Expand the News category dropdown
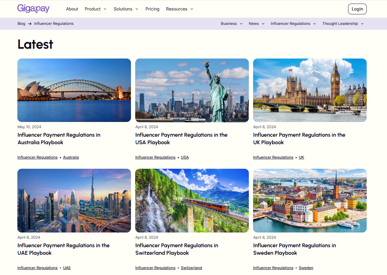This screenshot has width=387, height=275. (256, 24)
